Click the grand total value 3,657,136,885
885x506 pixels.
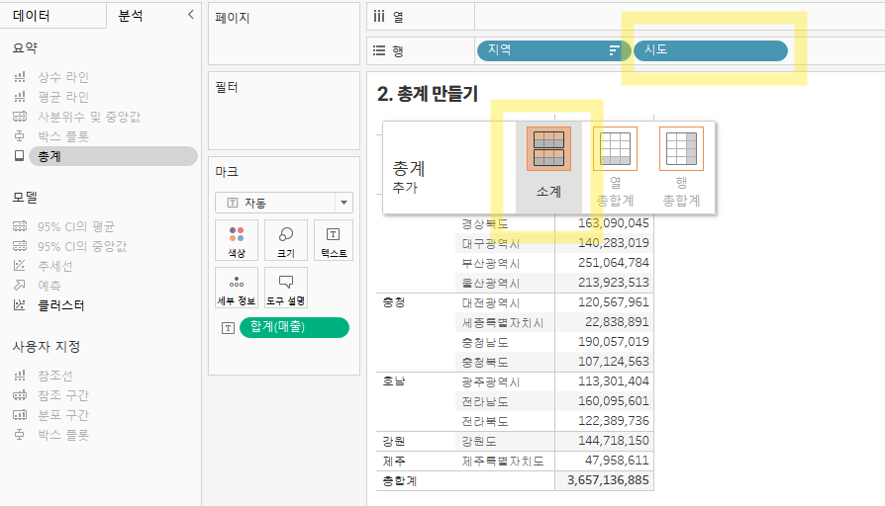coord(608,480)
